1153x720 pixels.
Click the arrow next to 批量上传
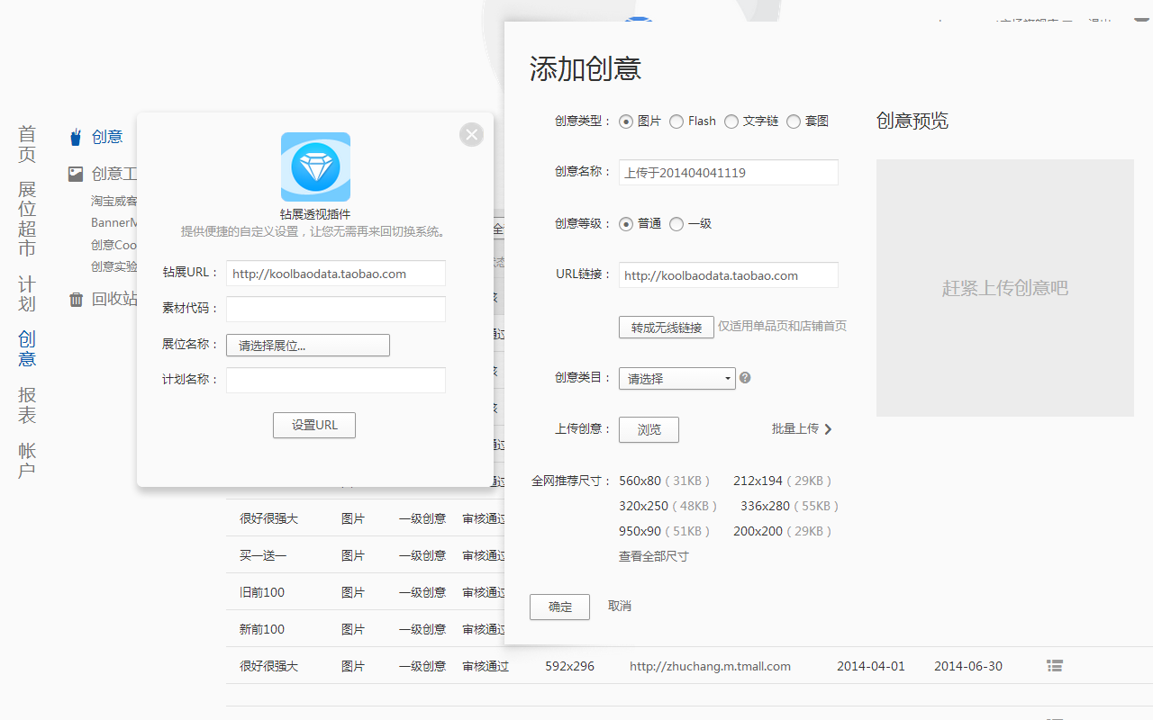point(828,429)
